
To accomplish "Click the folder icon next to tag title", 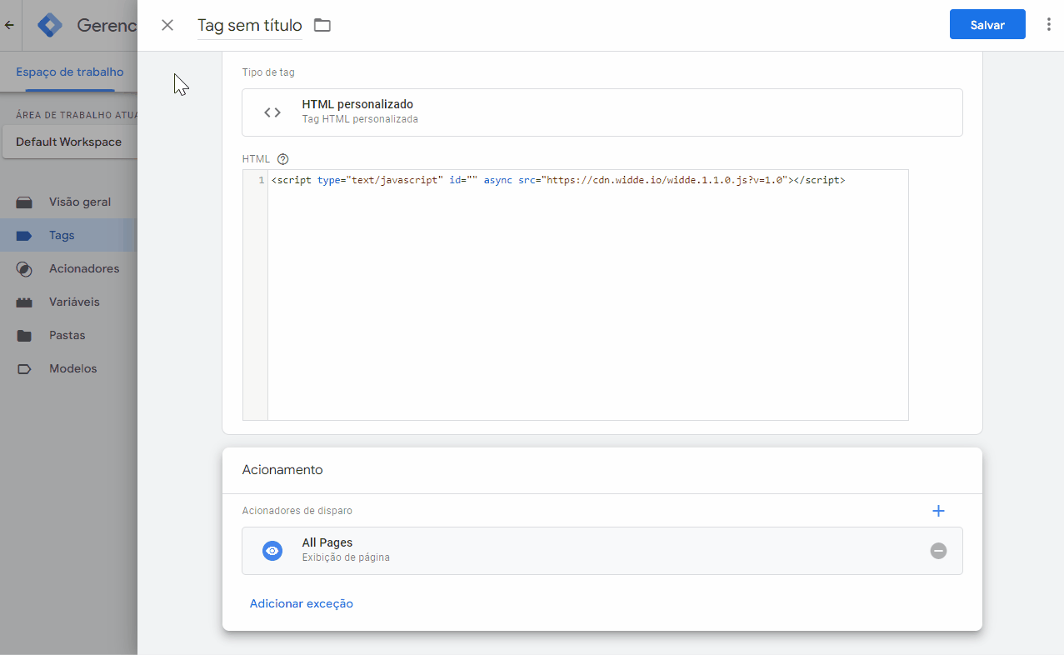I will (x=322, y=25).
